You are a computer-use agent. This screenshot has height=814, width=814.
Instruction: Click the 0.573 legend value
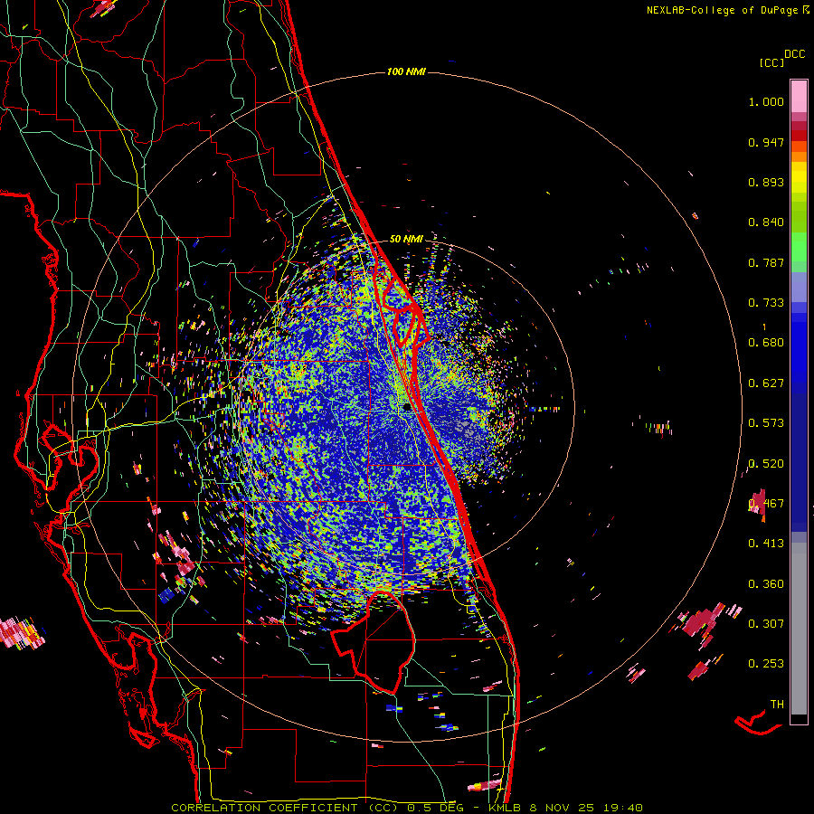pos(766,423)
